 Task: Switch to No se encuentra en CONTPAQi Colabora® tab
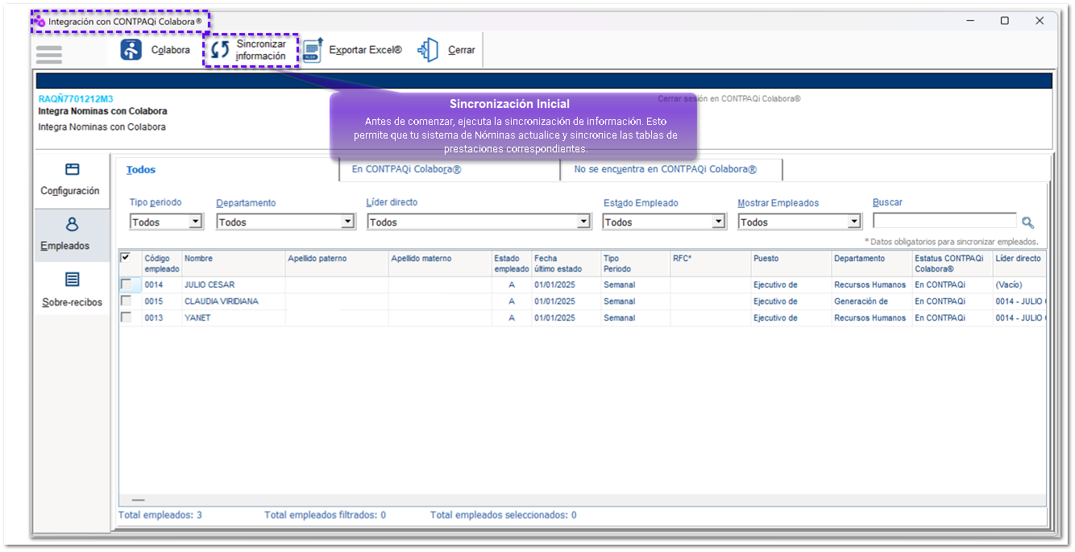pyautogui.click(x=665, y=169)
